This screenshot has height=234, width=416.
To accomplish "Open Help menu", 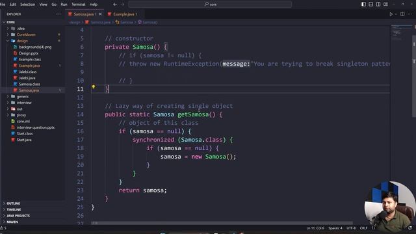I will pyautogui.click(x=94, y=5).
